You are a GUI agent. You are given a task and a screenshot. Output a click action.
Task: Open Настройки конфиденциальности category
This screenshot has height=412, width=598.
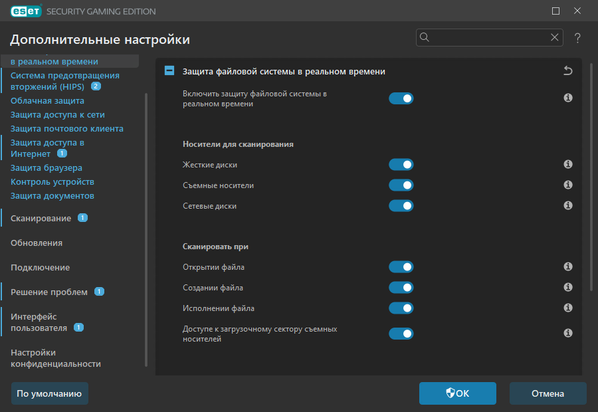(x=56, y=358)
